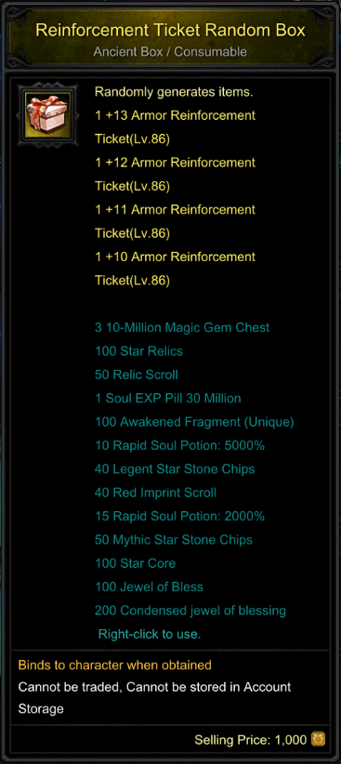This screenshot has width=341, height=764.
Task: Select 3 10-Million Magic Gem Chest line
Action: coord(182,327)
